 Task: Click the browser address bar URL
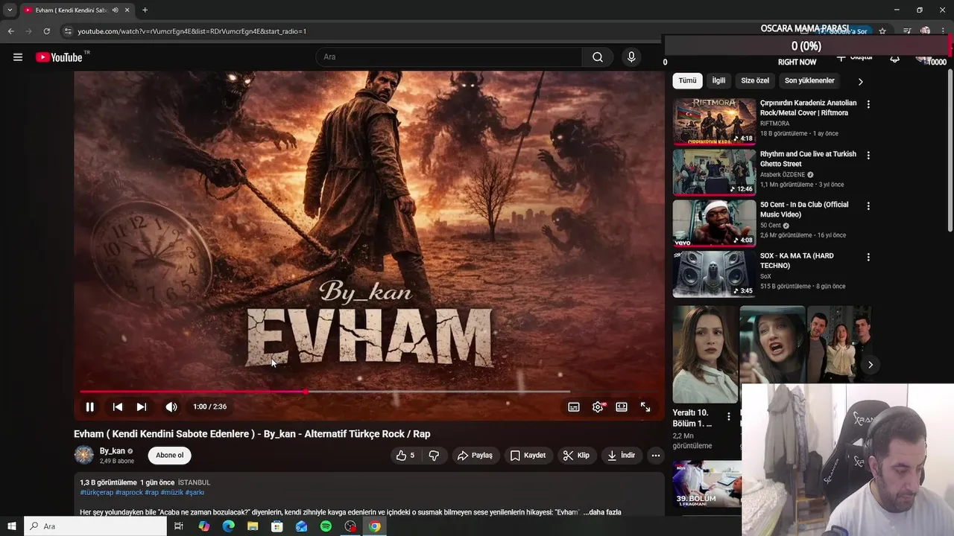click(x=192, y=31)
